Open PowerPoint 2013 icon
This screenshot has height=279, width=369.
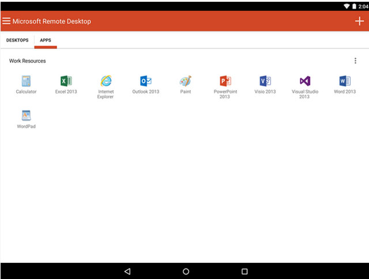point(225,81)
